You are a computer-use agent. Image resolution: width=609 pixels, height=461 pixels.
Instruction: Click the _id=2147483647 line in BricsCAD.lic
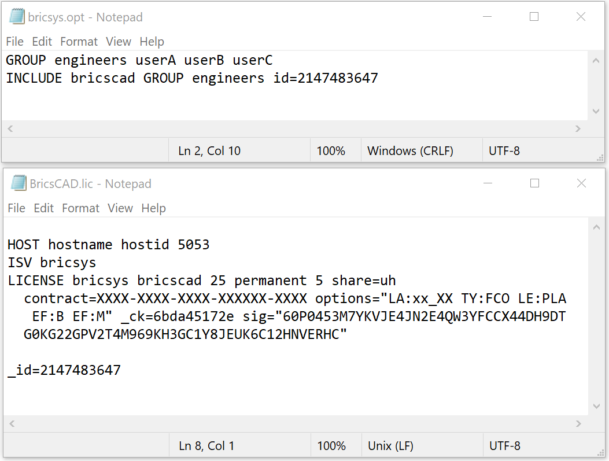click(64, 370)
